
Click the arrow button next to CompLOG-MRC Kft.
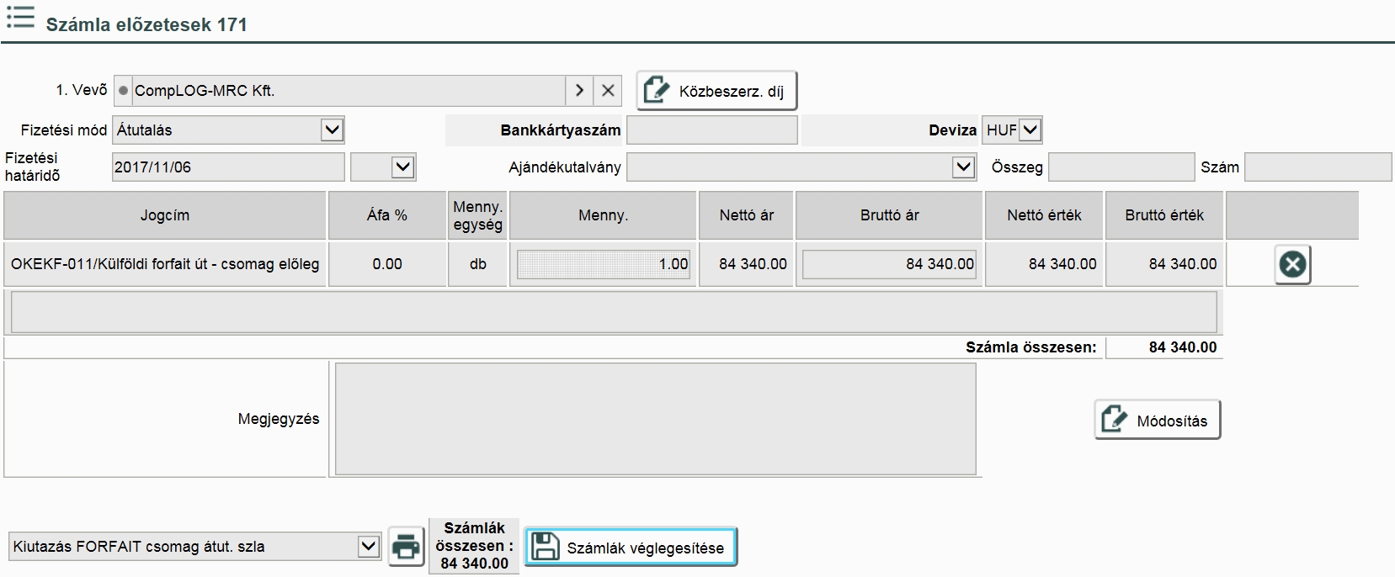(579, 91)
